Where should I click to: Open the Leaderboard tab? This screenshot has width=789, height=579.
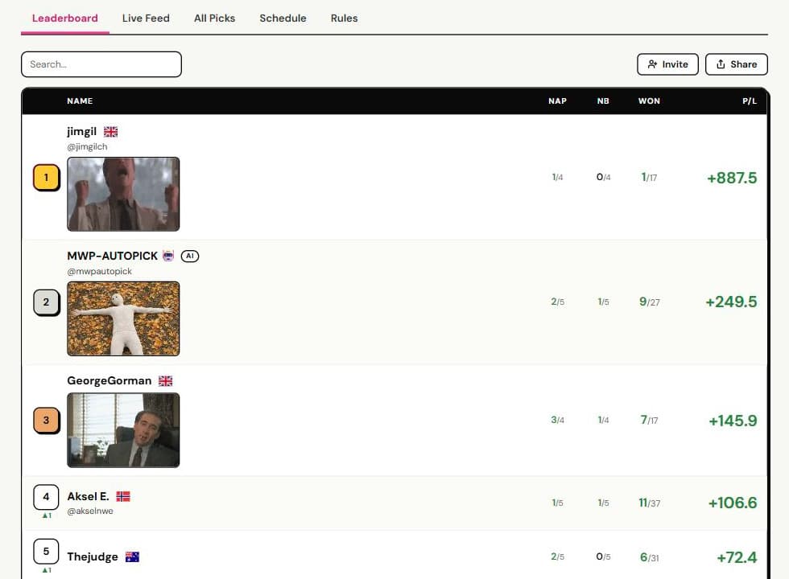tap(65, 18)
